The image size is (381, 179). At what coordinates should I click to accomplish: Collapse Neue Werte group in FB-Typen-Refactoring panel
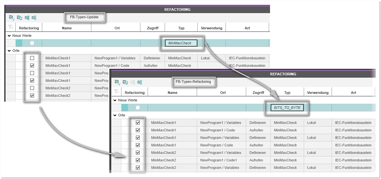pyautogui.click(x=115, y=100)
